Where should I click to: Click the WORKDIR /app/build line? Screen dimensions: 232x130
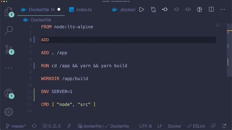tap(65, 79)
